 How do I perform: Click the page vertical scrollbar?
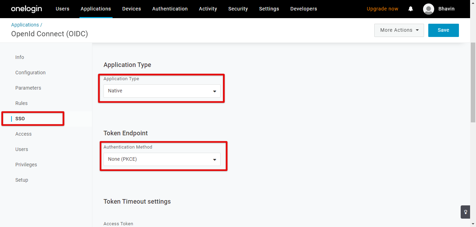[473, 82]
